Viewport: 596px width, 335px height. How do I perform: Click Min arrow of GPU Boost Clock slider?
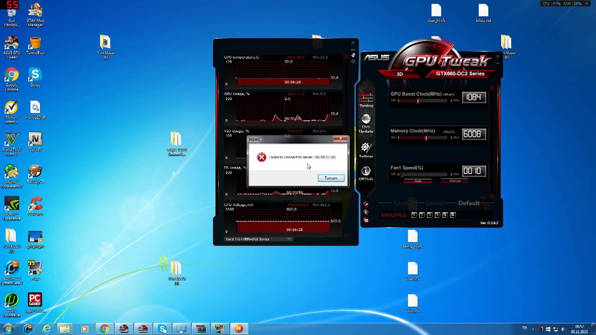point(399,100)
